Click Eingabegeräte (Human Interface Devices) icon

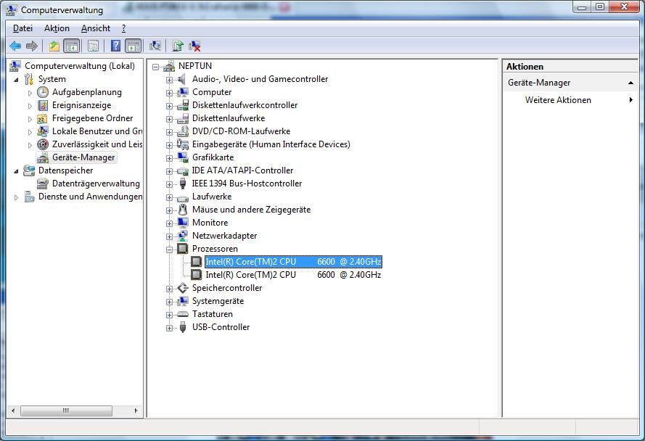183,144
